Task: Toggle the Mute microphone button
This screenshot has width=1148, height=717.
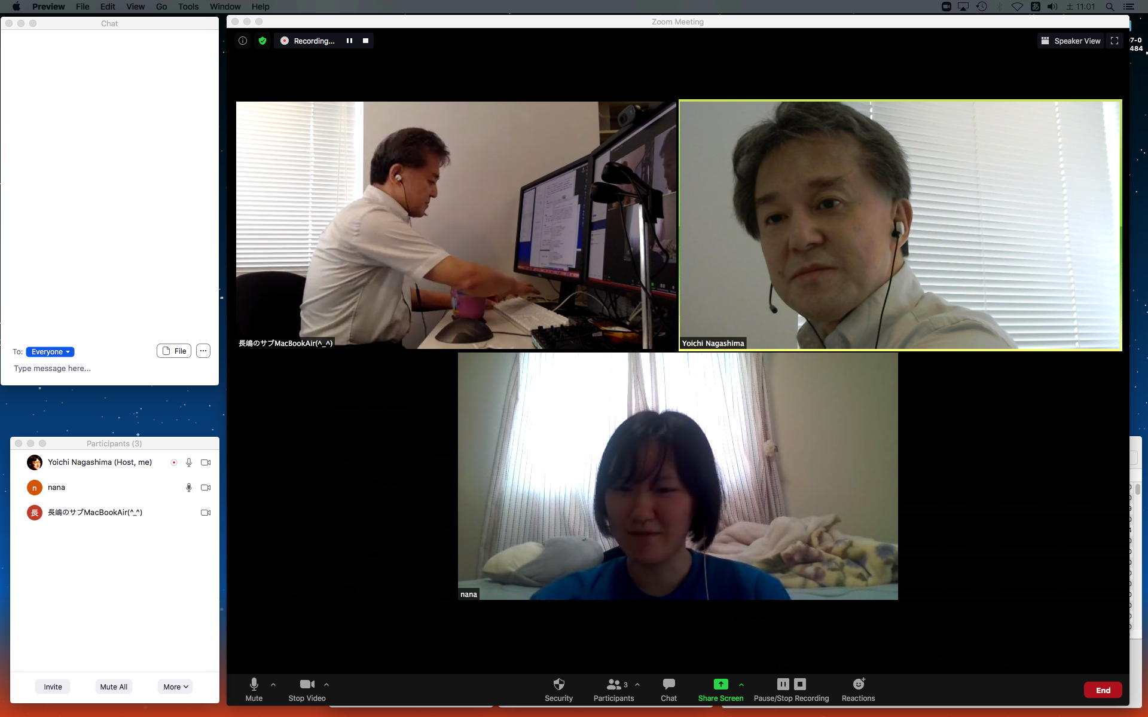Action: [x=254, y=684]
